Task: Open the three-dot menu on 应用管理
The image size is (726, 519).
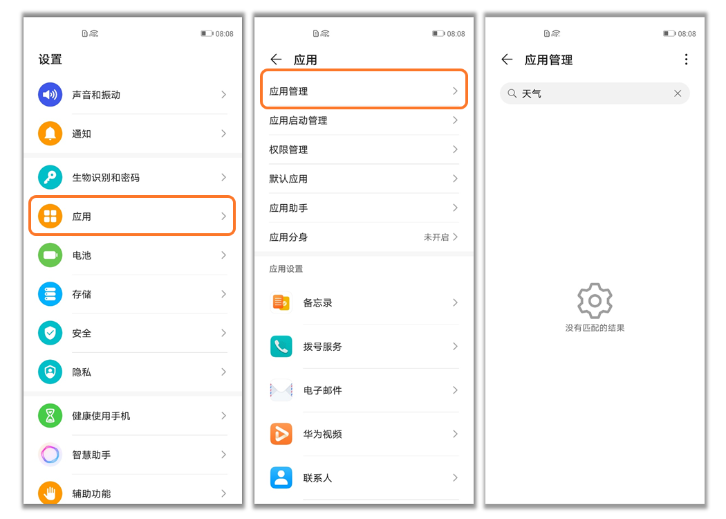Action: click(686, 60)
